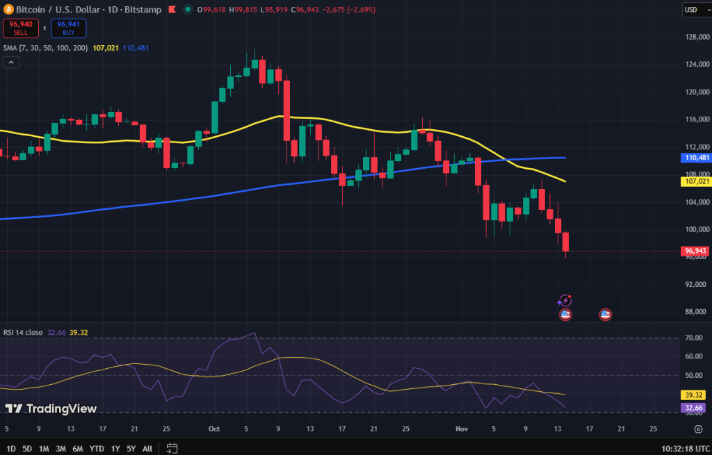
Task: Click the red SELL 96,940 button
Action: (21, 28)
